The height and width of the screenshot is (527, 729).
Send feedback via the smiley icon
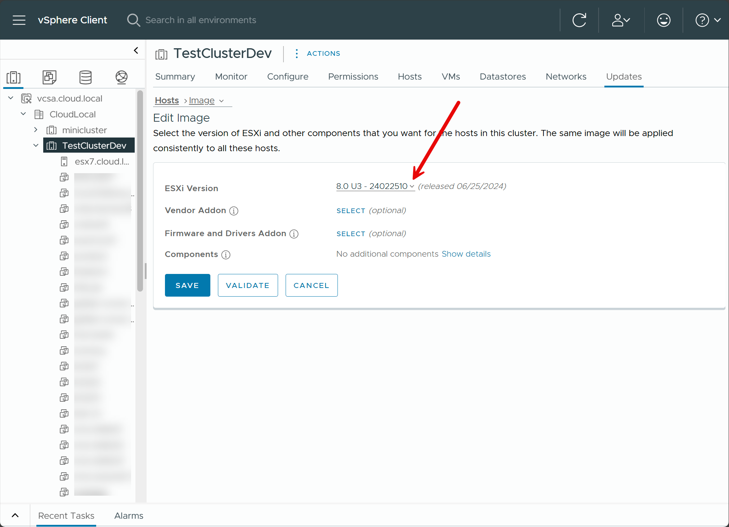coord(663,20)
